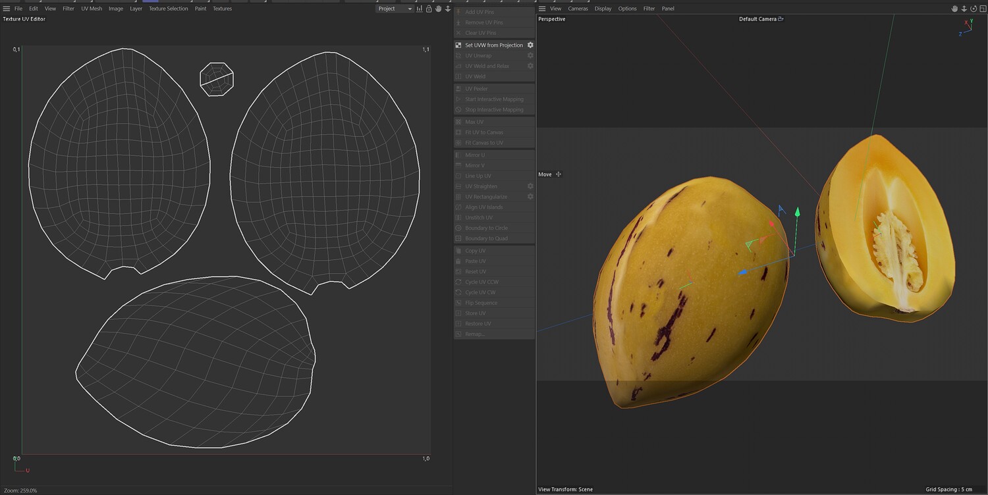Image resolution: width=988 pixels, height=495 pixels.
Task: Click the Remap... command
Action: pos(494,334)
